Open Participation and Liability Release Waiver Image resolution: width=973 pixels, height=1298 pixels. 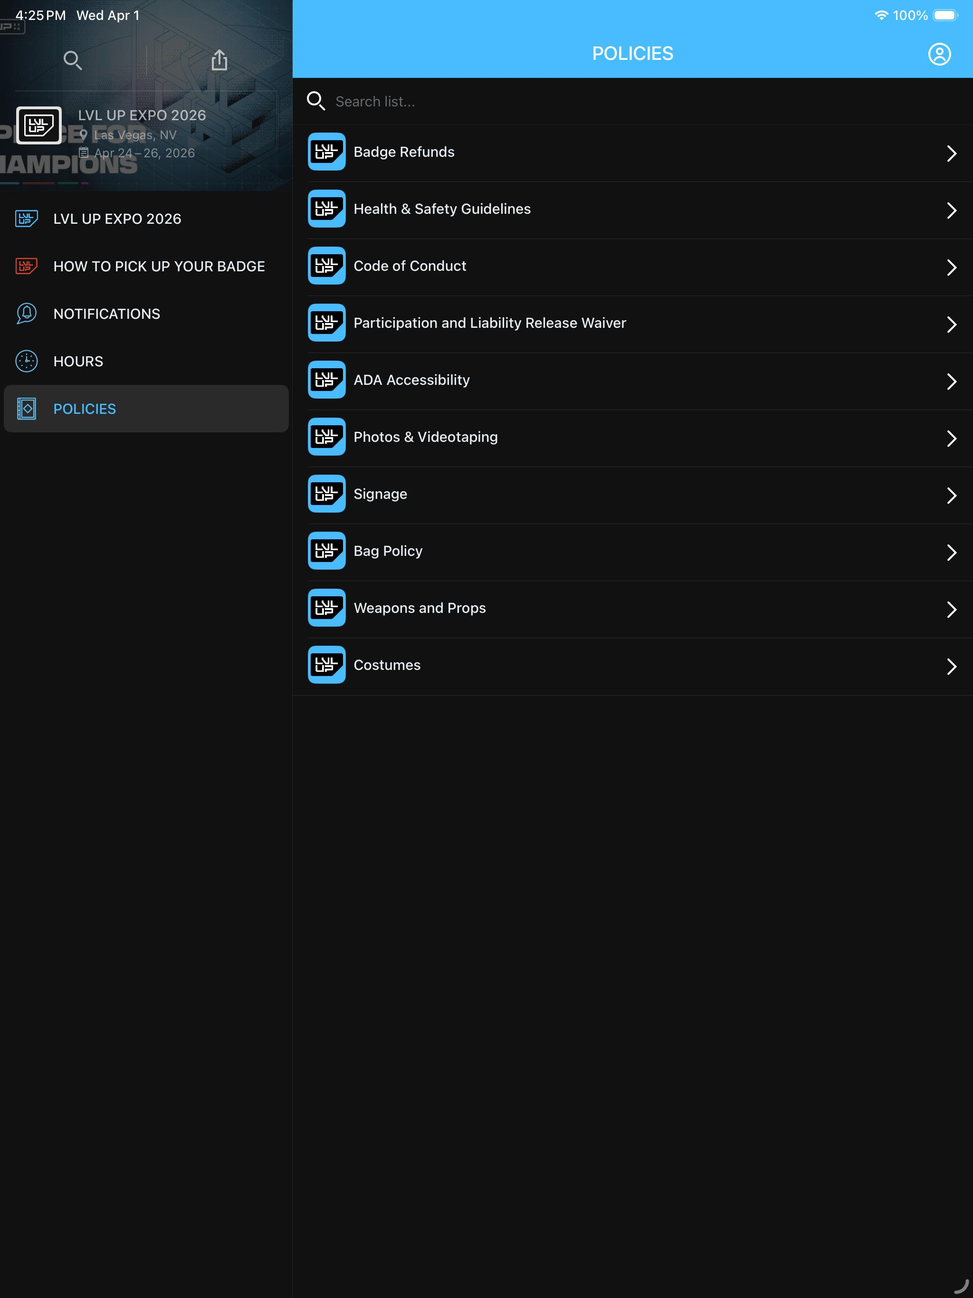pos(633,324)
